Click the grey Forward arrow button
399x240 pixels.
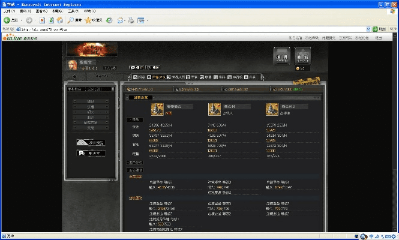[29, 20]
